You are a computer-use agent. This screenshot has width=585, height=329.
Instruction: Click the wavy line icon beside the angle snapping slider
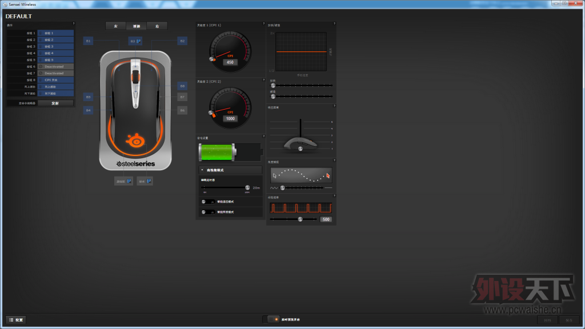(274, 188)
